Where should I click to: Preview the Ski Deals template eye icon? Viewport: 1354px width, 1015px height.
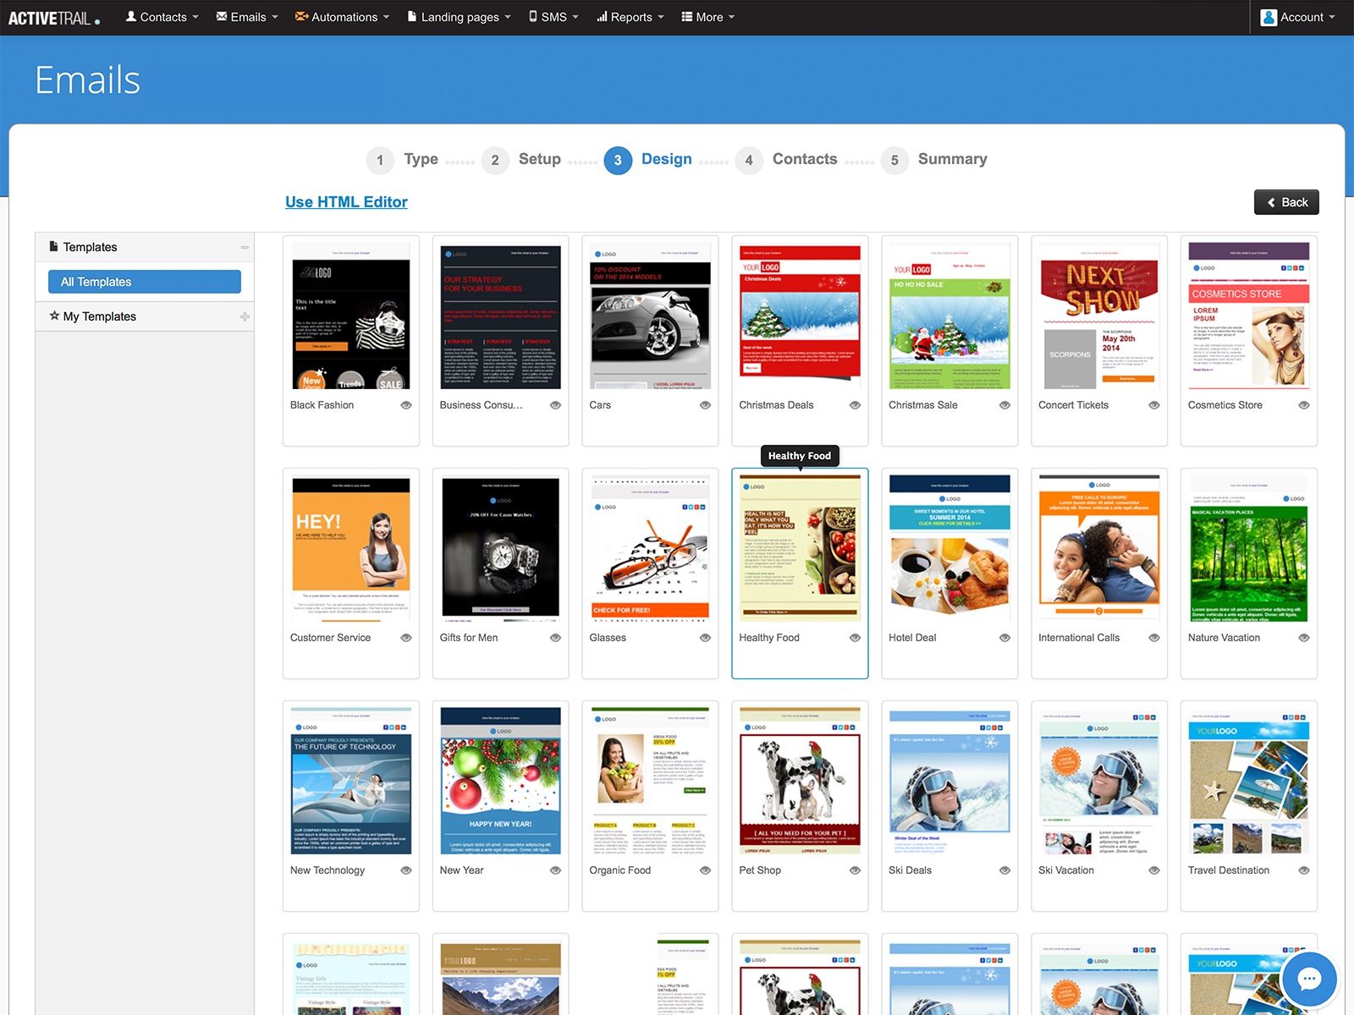[1004, 870]
